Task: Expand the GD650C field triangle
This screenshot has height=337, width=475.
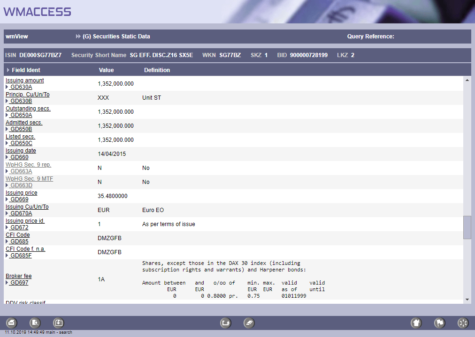Action: [7, 143]
